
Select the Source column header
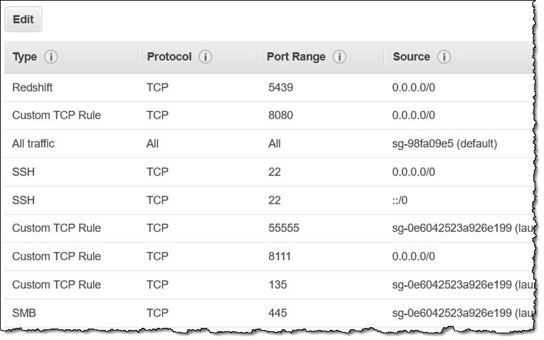click(411, 56)
